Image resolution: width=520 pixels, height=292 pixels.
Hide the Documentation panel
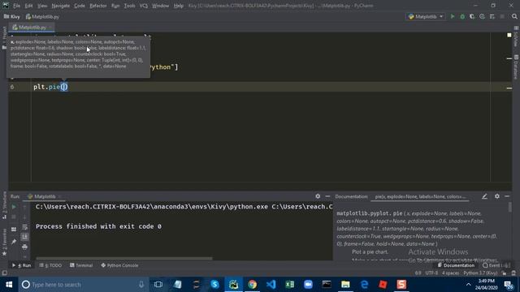(507, 196)
